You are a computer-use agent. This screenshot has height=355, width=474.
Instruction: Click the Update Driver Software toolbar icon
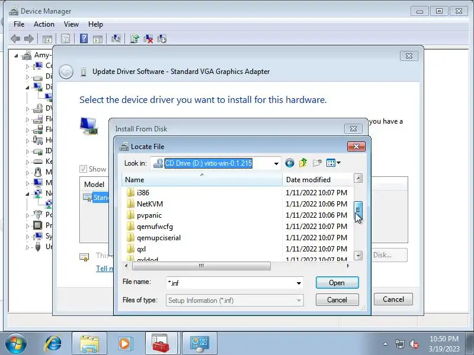point(134,38)
